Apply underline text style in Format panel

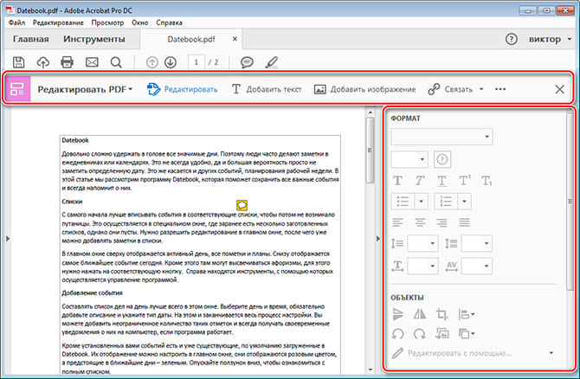441,181
